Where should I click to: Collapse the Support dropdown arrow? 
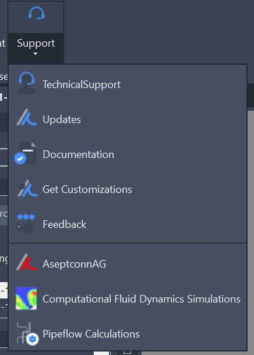[36, 54]
